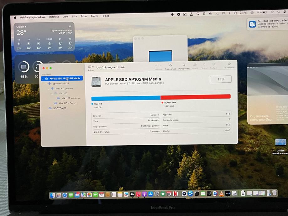This screenshot has width=288, height=216.
Task: Open Netflix in the dock
Action: [x=175, y=193]
